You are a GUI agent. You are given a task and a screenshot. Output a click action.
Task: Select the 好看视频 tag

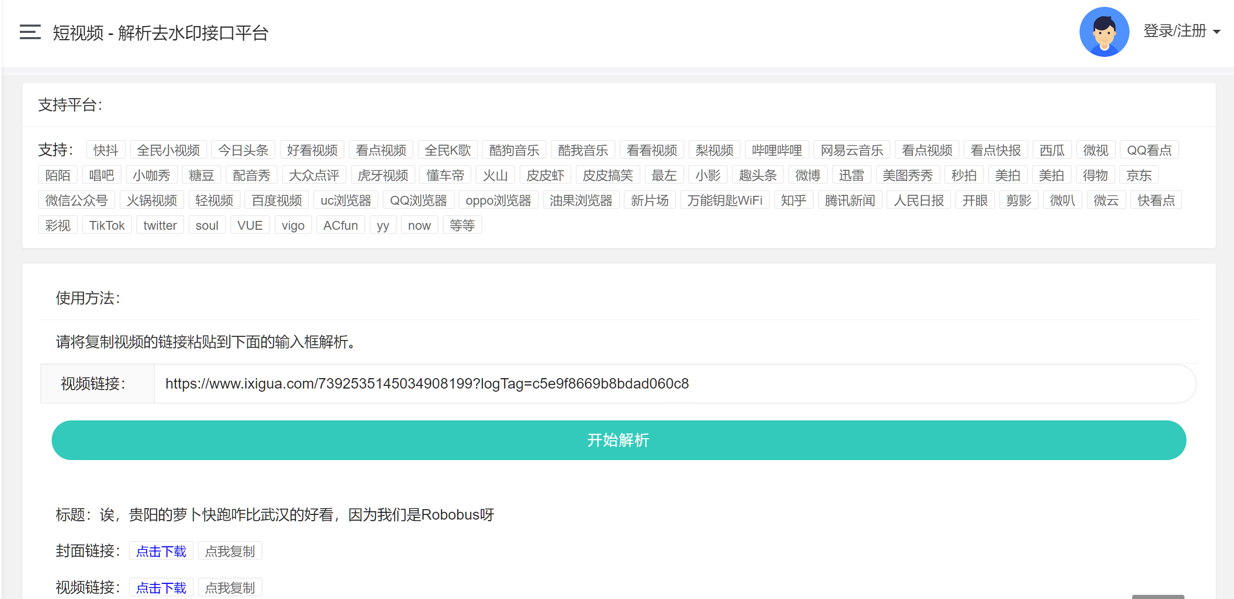pyautogui.click(x=312, y=150)
